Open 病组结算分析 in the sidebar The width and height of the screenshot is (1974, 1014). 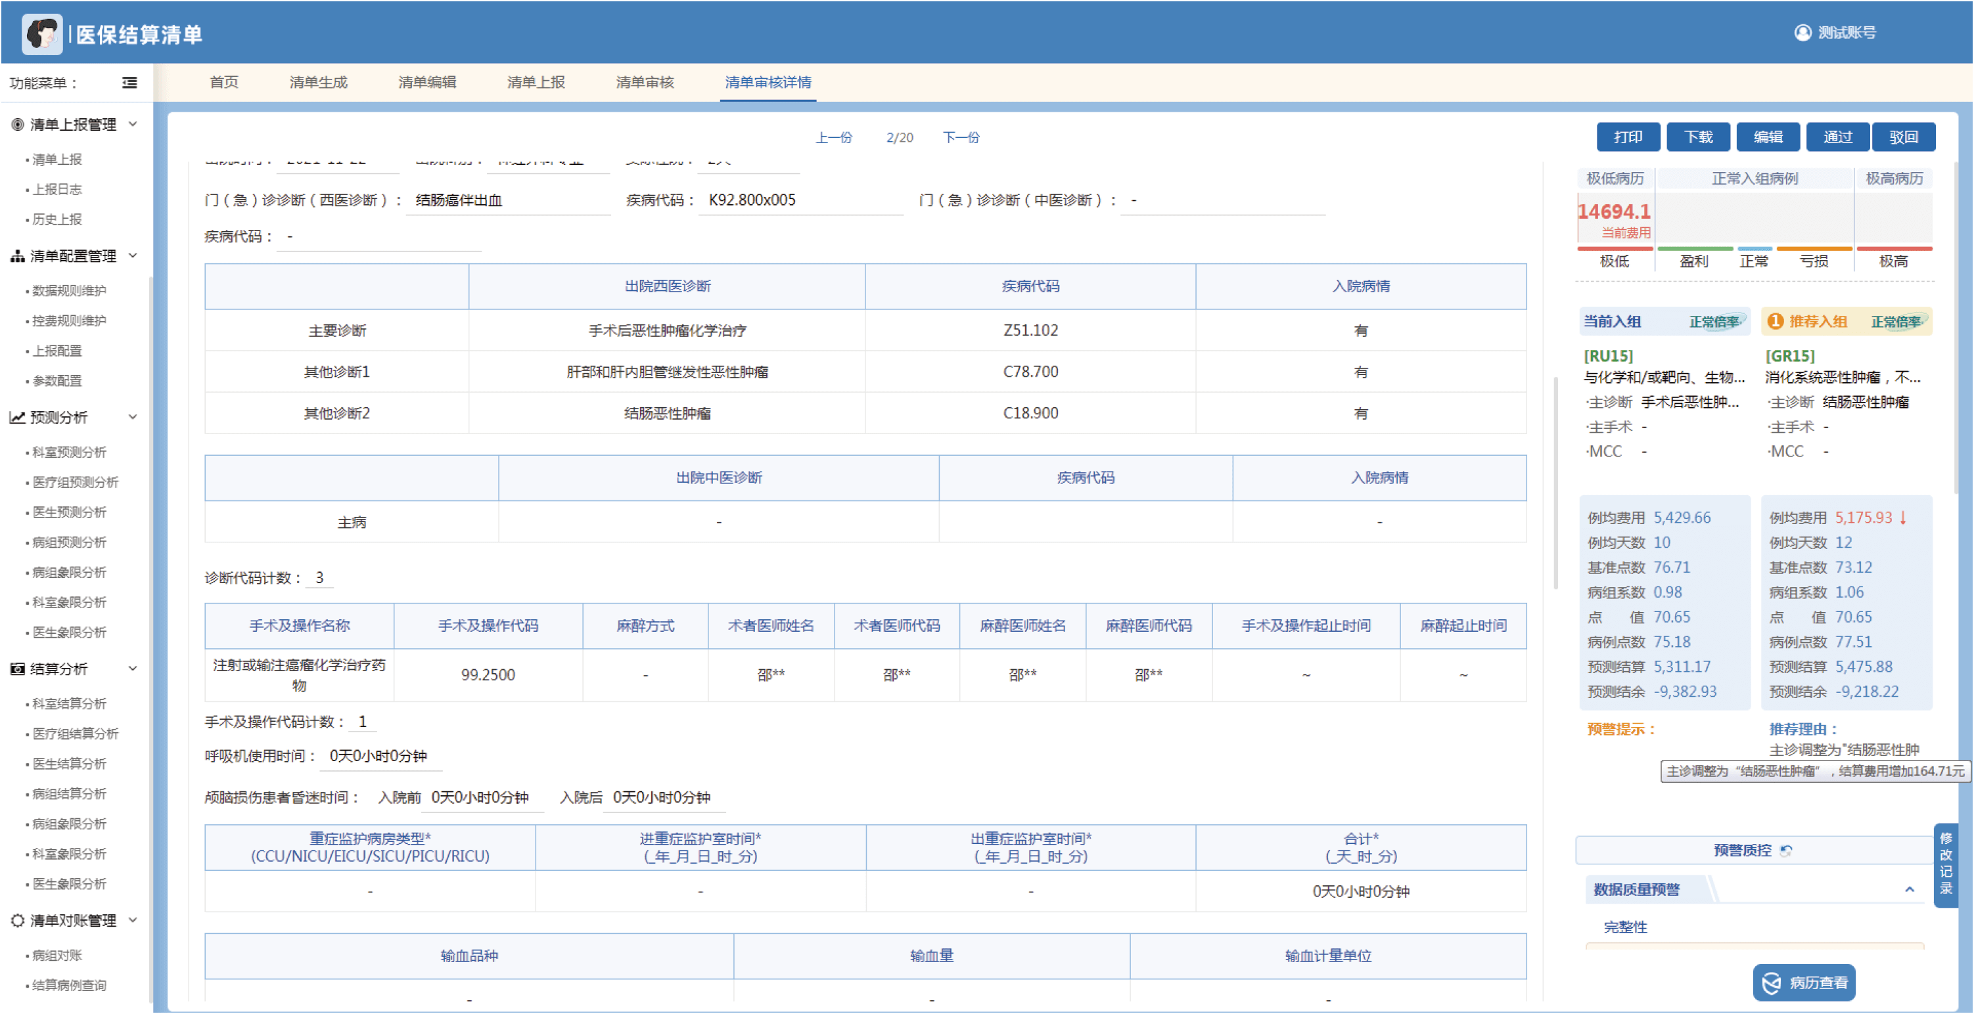[x=69, y=794]
